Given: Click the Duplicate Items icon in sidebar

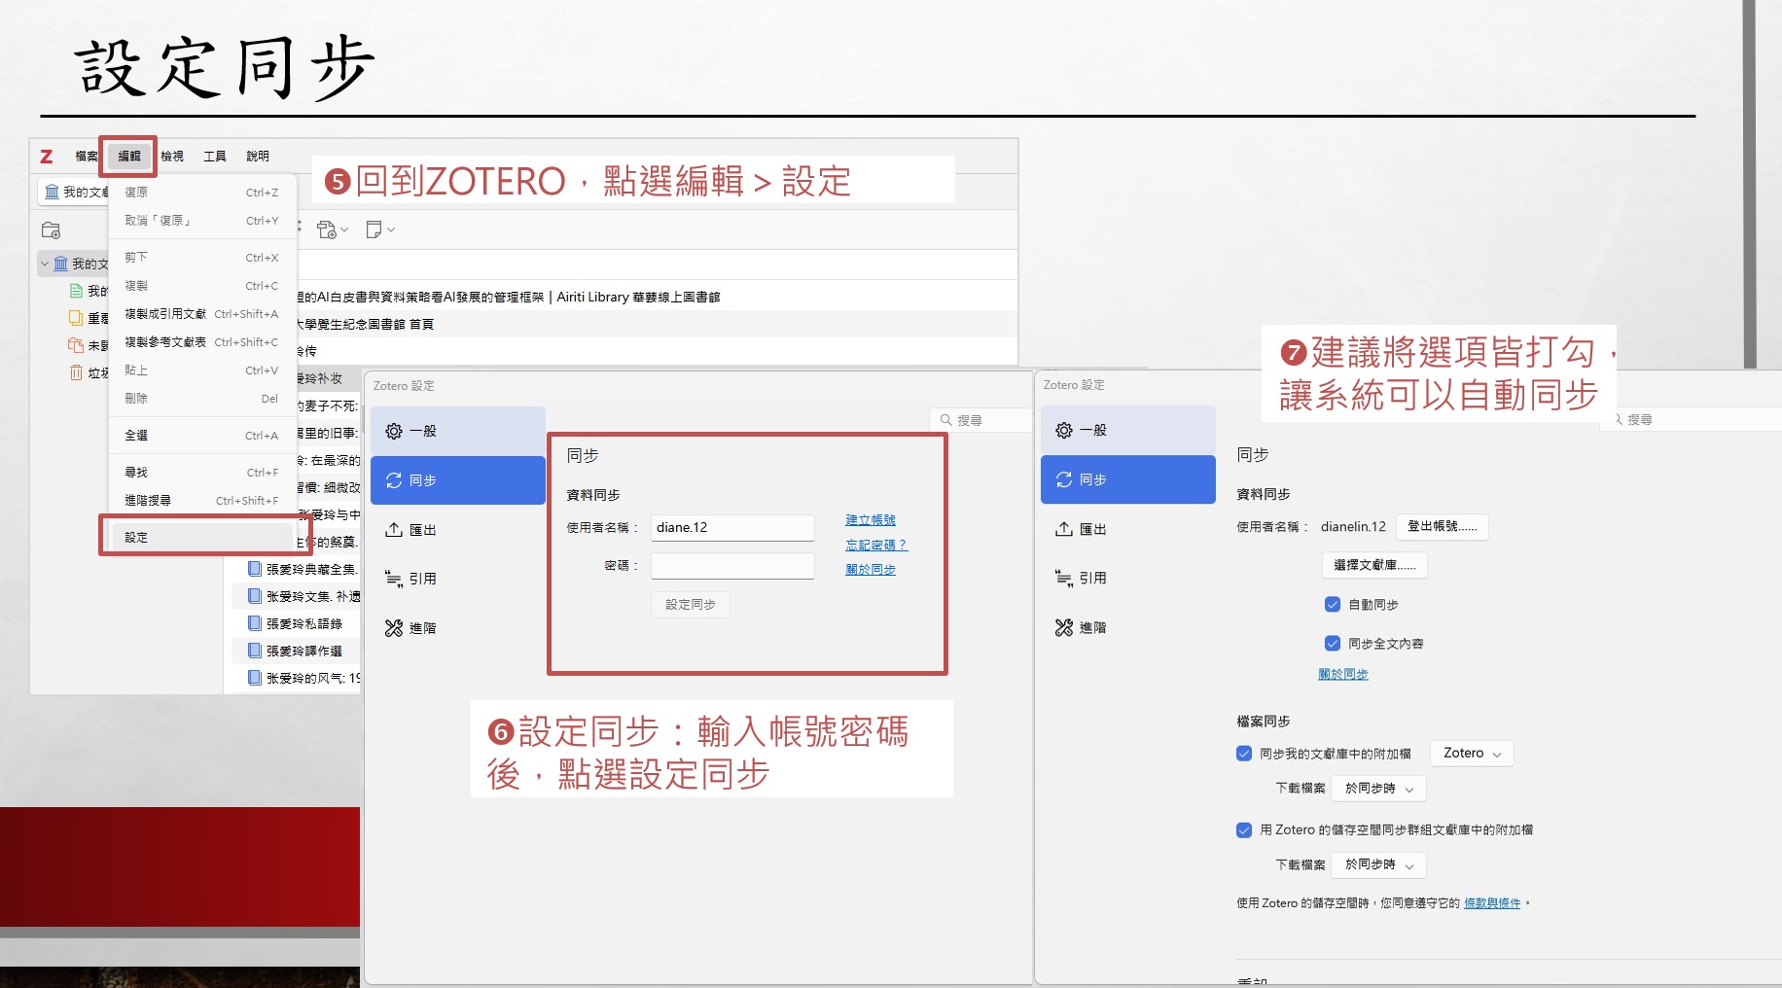Looking at the screenshot, I should point(76,318).
